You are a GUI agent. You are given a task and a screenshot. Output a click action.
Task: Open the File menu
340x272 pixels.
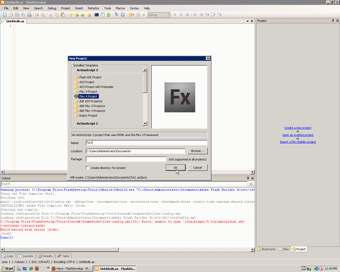pos(6,8)
